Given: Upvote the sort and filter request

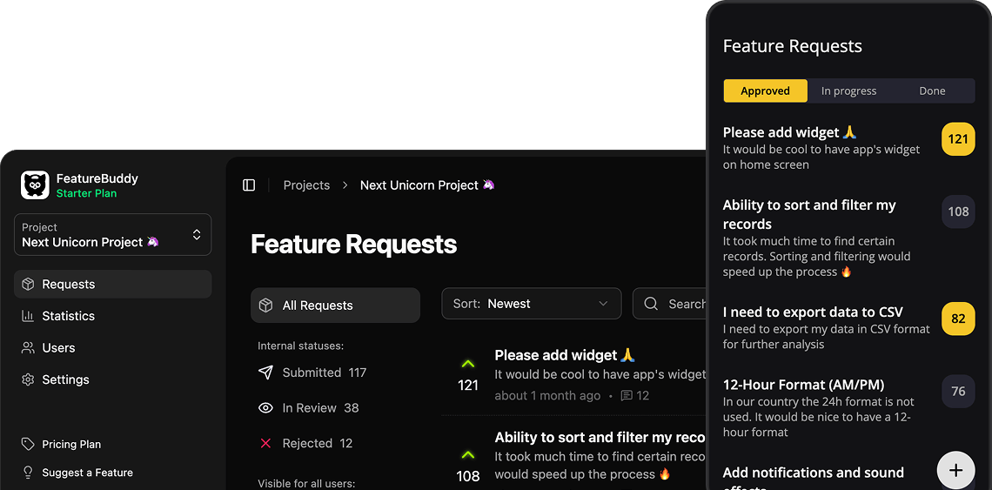Looking at the screenshot, I should tap(468, 455).
